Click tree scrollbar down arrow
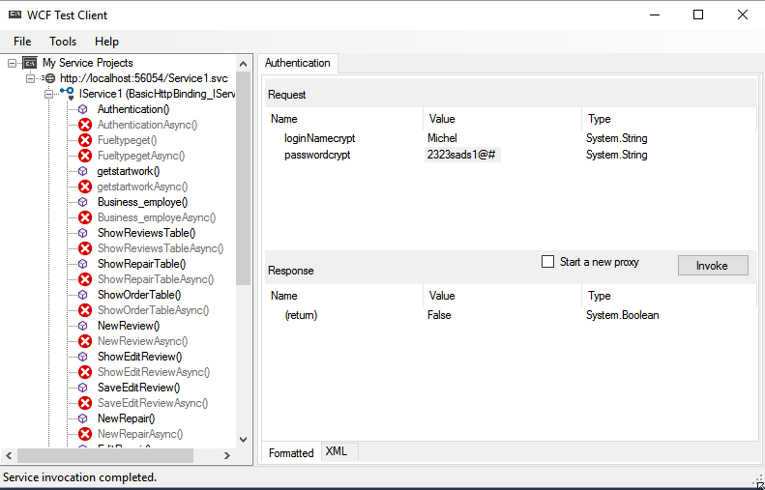765x490 pixels. 243,440
